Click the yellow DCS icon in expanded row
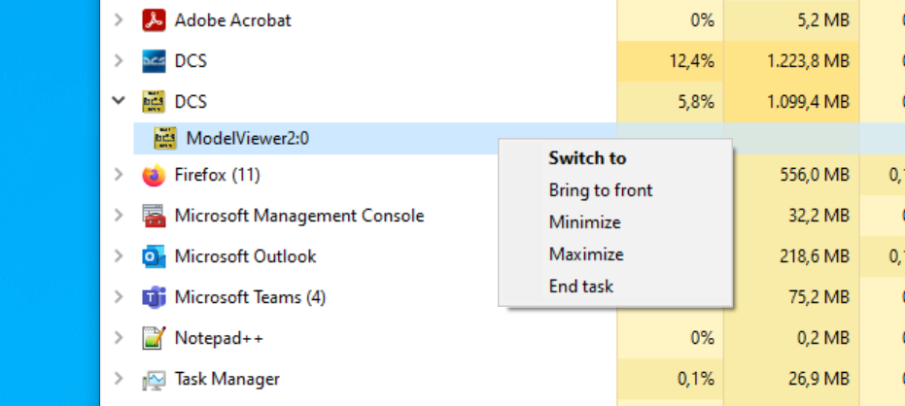The height and width of the screenshot is (406, 905). tap(154, 101)
